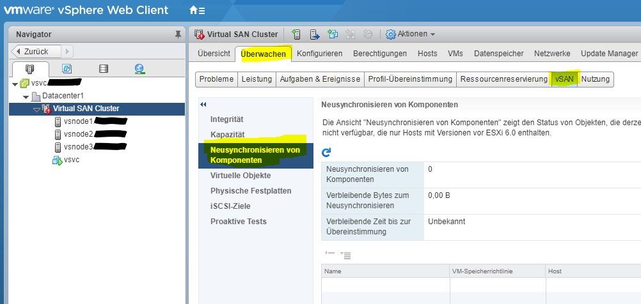Collapse the Datacenter1 tree node
Image resolution: width=641 pixels, height=304 pixels.
[26, 97]
